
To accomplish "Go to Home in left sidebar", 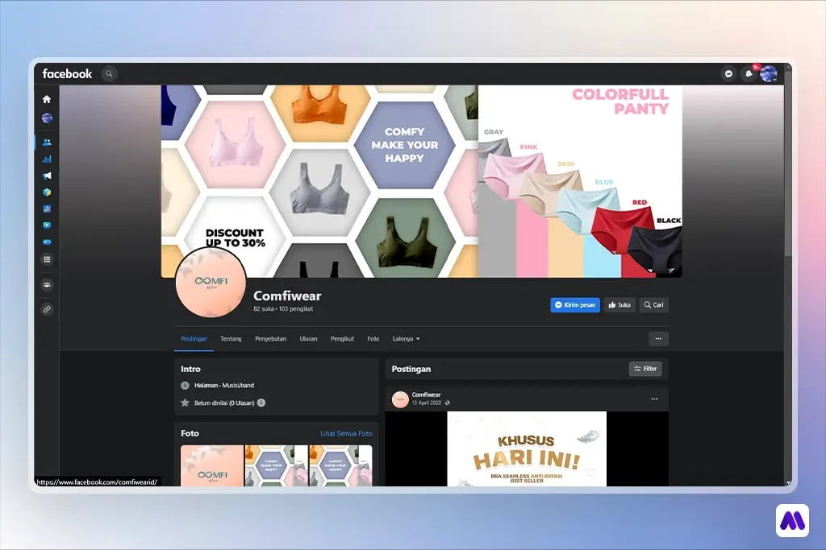I will (47, 99).
